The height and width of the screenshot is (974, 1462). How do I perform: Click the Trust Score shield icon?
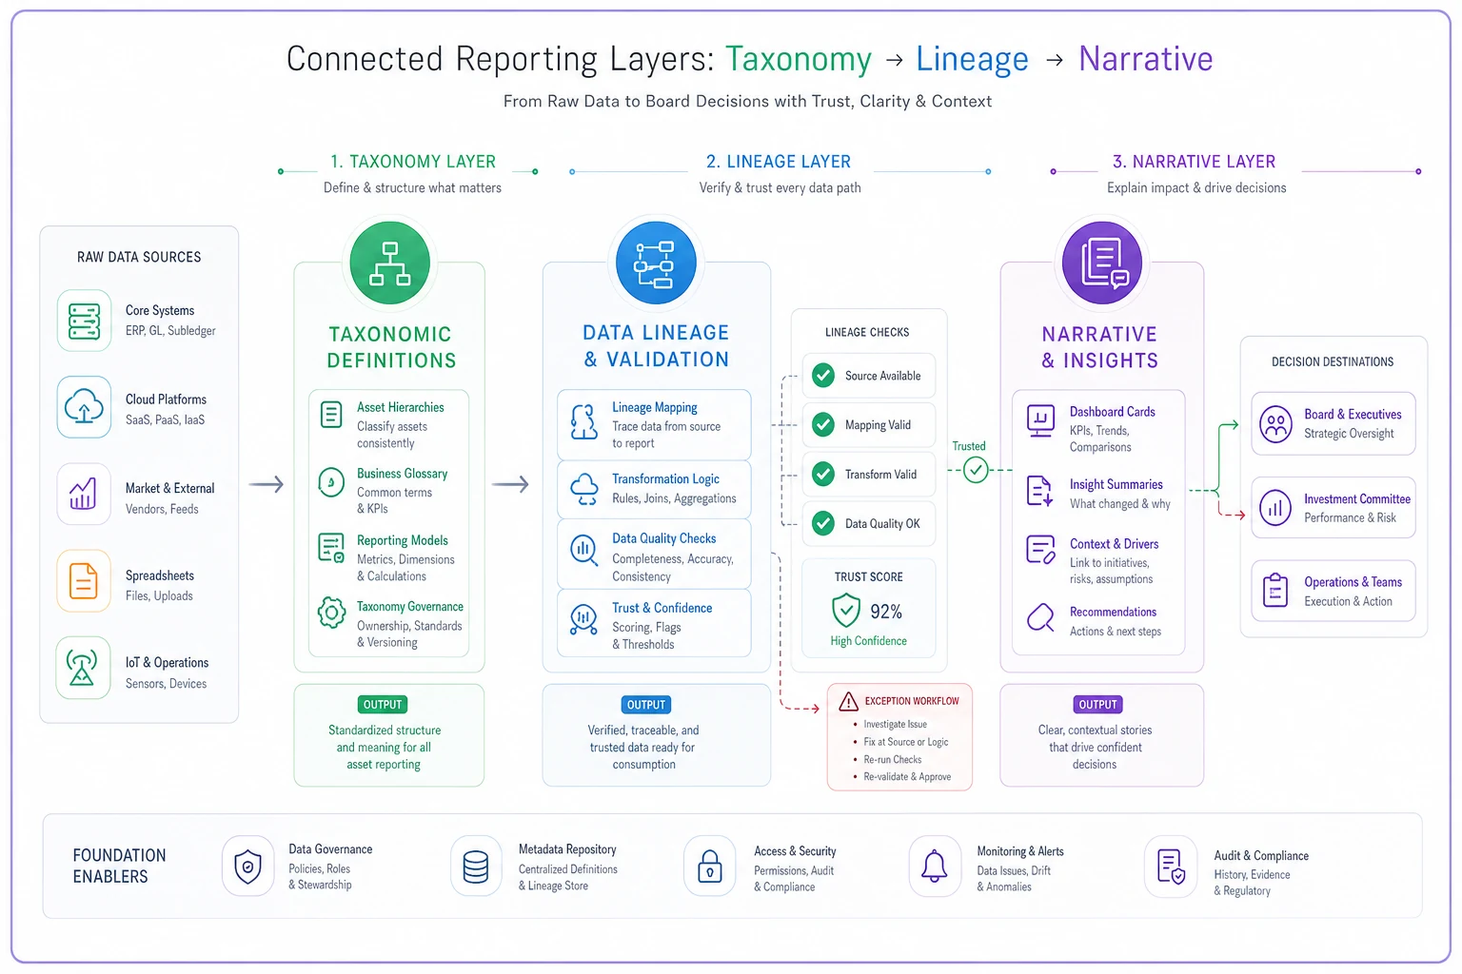[x=846, y=611]
